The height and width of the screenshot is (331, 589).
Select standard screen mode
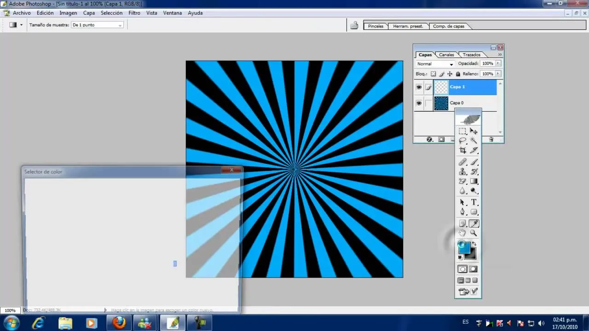click(461, 280)
